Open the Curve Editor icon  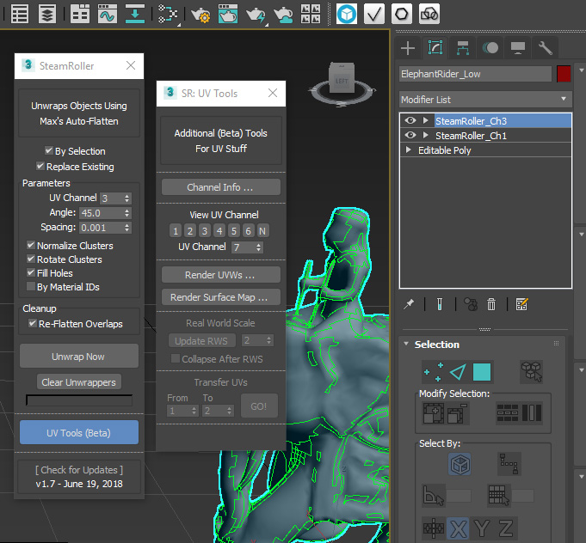pos(108,15)
